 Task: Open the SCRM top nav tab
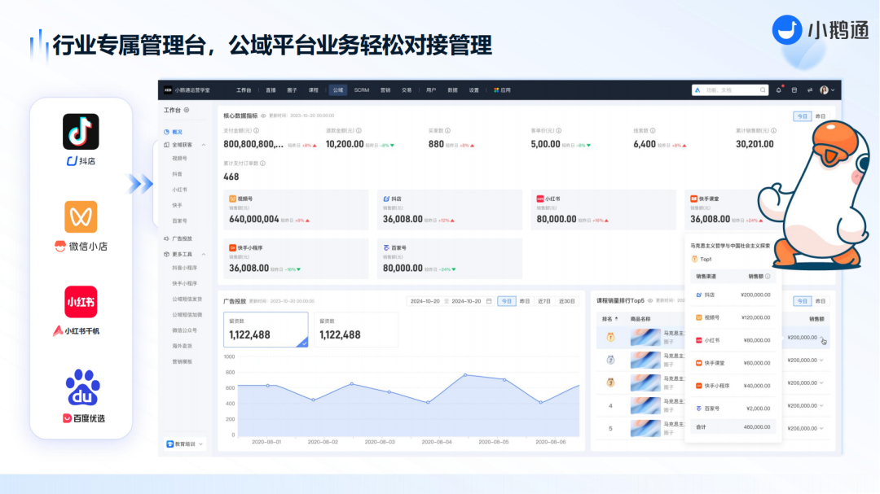point(362,90)
